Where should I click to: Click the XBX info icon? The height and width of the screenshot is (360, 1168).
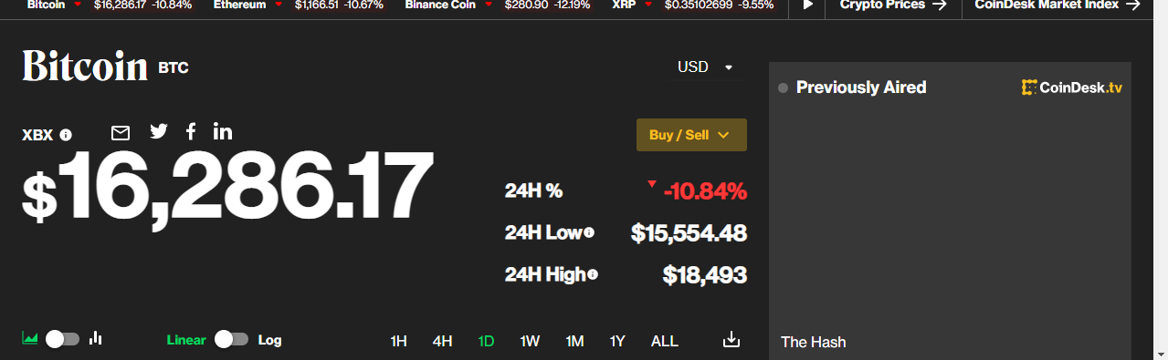(x=66, y=135)
